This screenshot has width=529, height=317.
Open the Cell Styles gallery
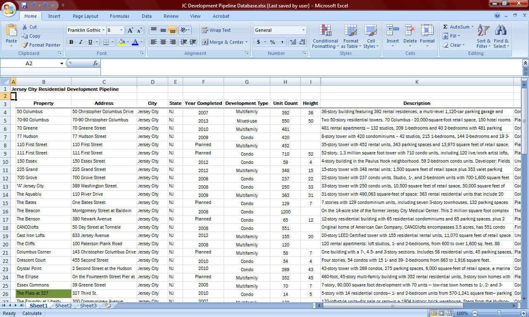371,36
